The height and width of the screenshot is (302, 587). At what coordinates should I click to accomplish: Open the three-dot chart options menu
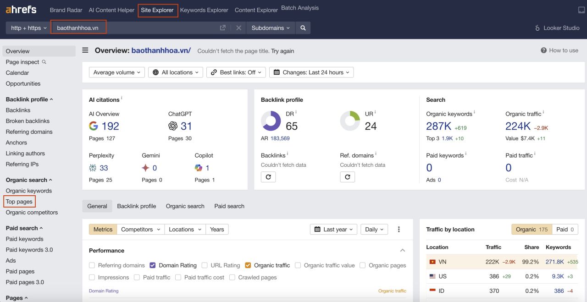(399, 230)
